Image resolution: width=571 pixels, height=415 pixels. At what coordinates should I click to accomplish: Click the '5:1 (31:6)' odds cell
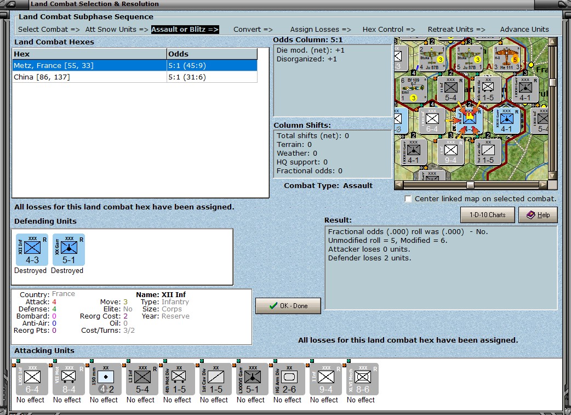pyautogui.click(x=212, y=77)
